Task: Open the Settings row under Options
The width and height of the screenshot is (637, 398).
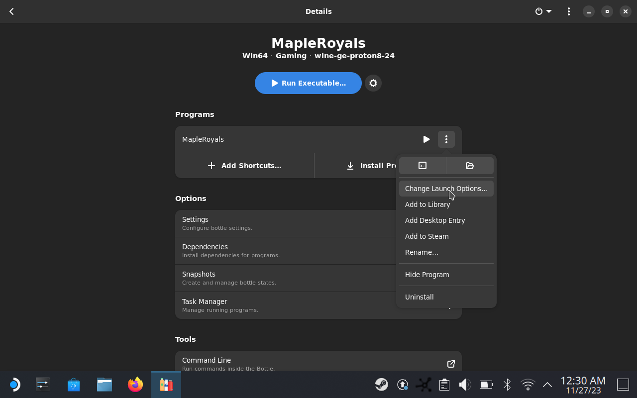Action: 318,223
